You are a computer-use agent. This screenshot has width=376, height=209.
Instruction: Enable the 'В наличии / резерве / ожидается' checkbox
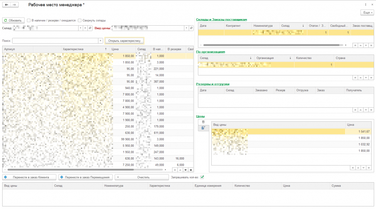[29, 21]
